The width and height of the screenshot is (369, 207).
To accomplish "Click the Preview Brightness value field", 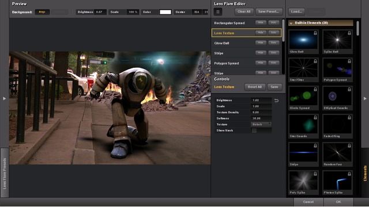I will pyautogui.click(x=101, y=12).
